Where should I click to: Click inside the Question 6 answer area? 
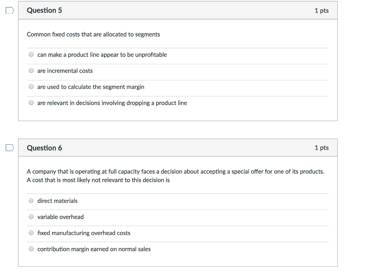(x=177, y=225)
